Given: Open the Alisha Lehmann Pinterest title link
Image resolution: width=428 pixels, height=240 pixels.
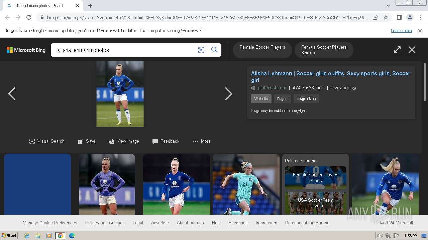Looking at the screenshot, I should point(331,77).
